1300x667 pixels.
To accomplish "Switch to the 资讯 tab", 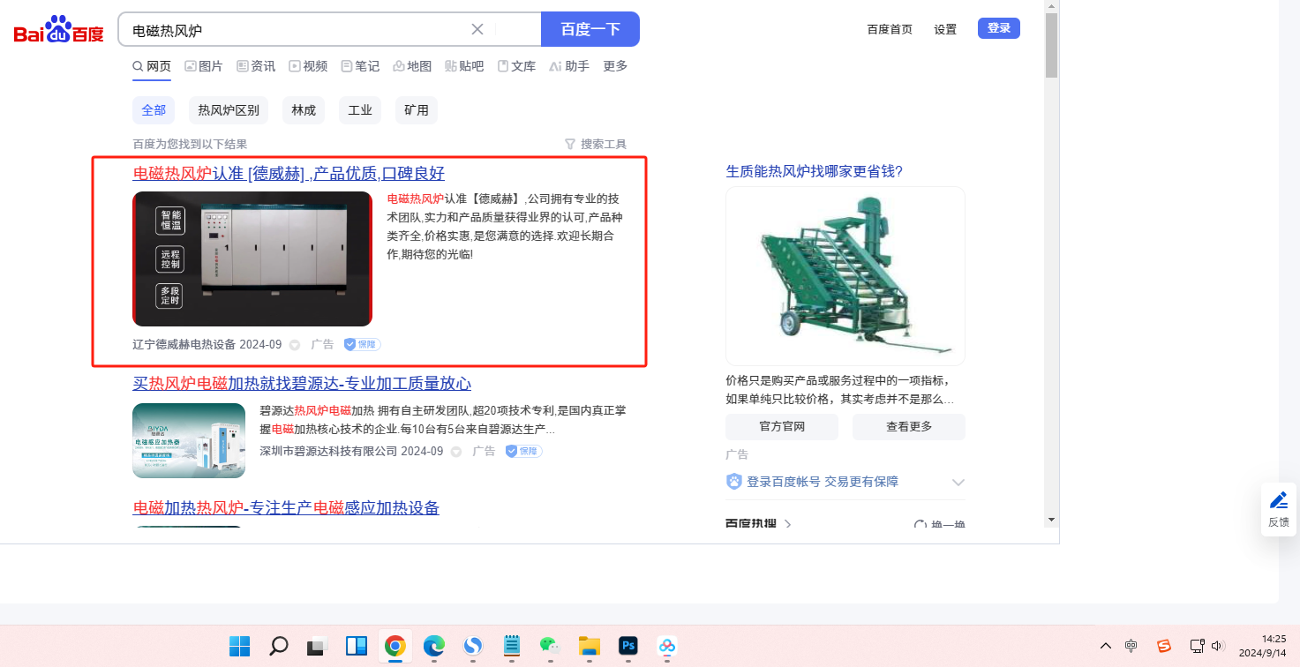I will tap(256, 66).
